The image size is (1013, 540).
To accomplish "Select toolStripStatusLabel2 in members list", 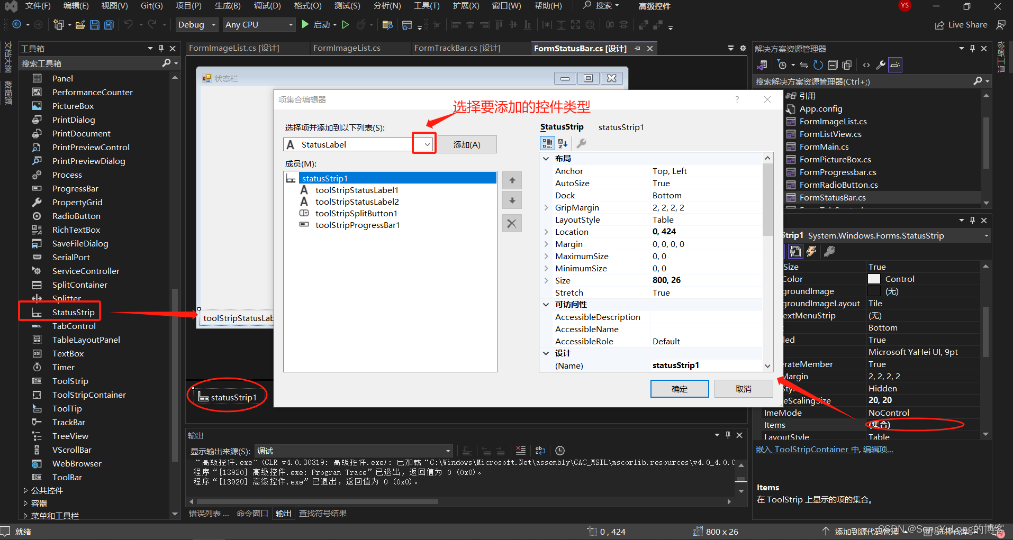I will pos(357,202).
